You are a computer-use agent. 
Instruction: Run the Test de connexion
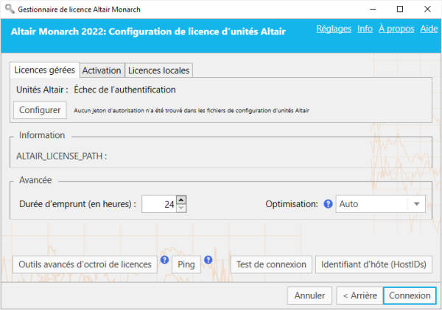271,264
